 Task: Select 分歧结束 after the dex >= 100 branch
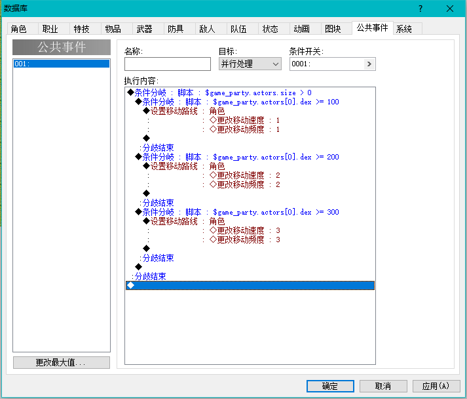click(250, 148)
